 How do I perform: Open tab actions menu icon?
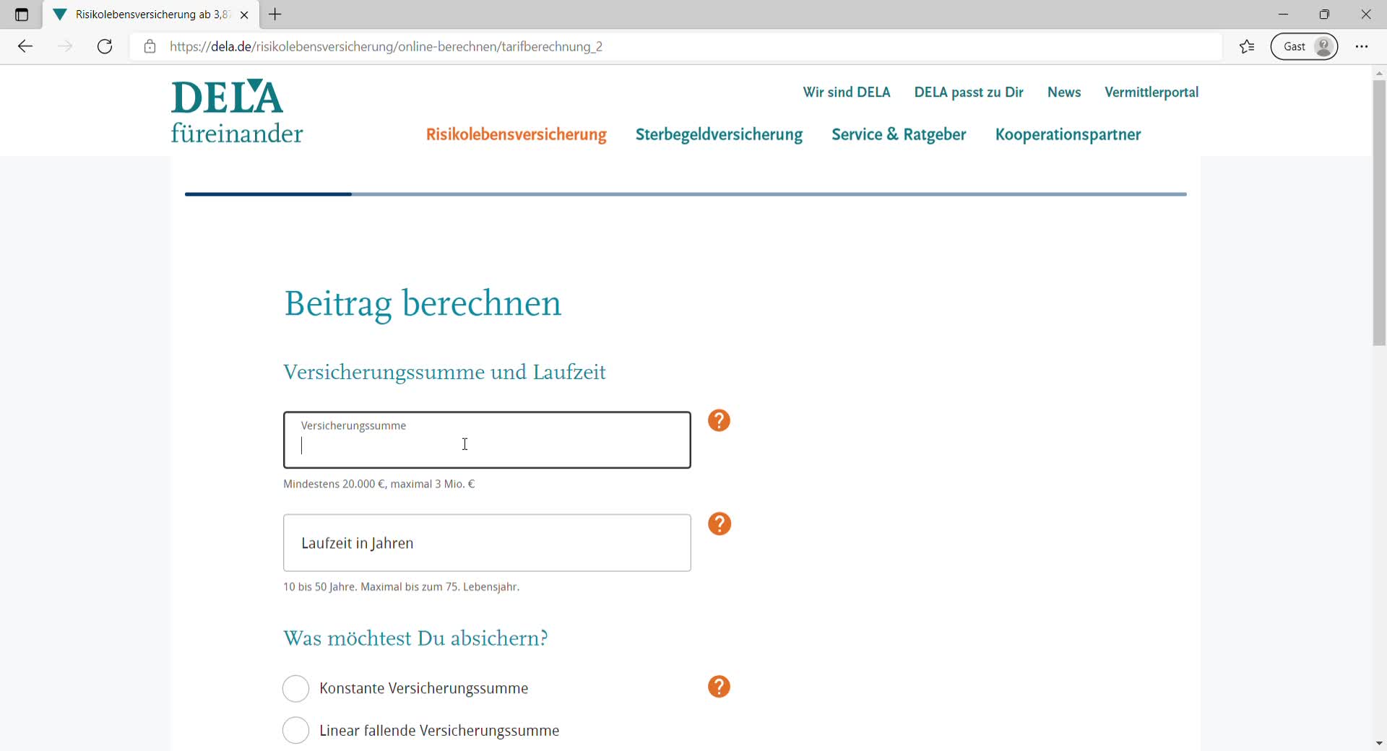click(x=22, y=14)
